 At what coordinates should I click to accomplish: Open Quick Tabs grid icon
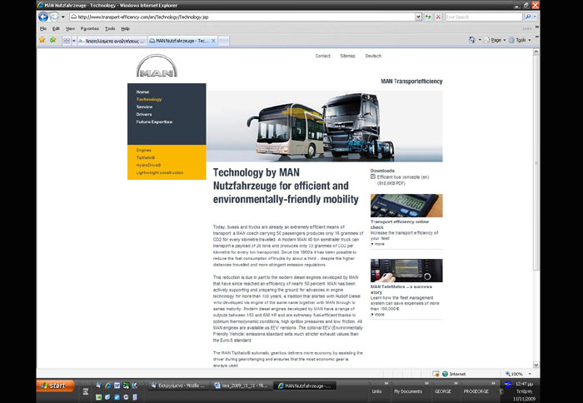coord(66,41)
